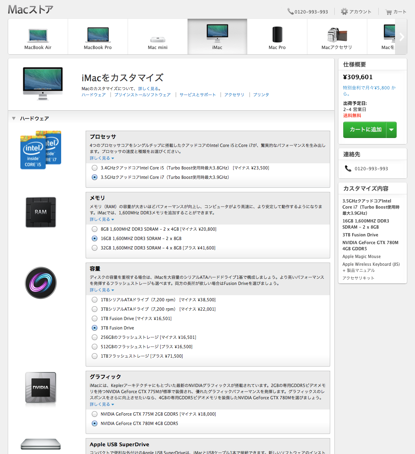Screen dimensions: 415x454
Task: Choose 8GB memory option
Action: point(95,229)
